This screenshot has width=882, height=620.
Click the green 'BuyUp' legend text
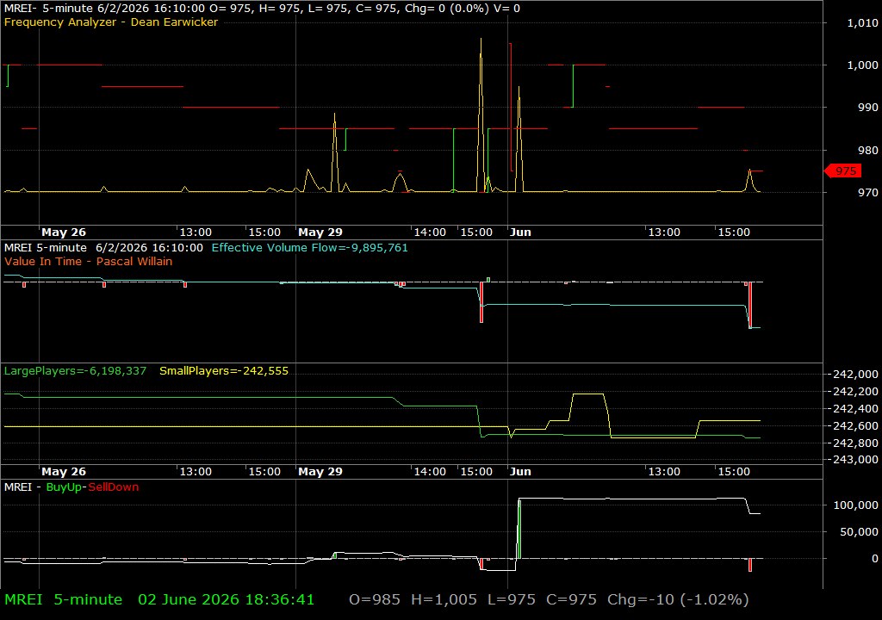(64, 487)
